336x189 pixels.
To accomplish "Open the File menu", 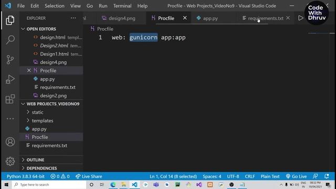I will pos(21,6).
